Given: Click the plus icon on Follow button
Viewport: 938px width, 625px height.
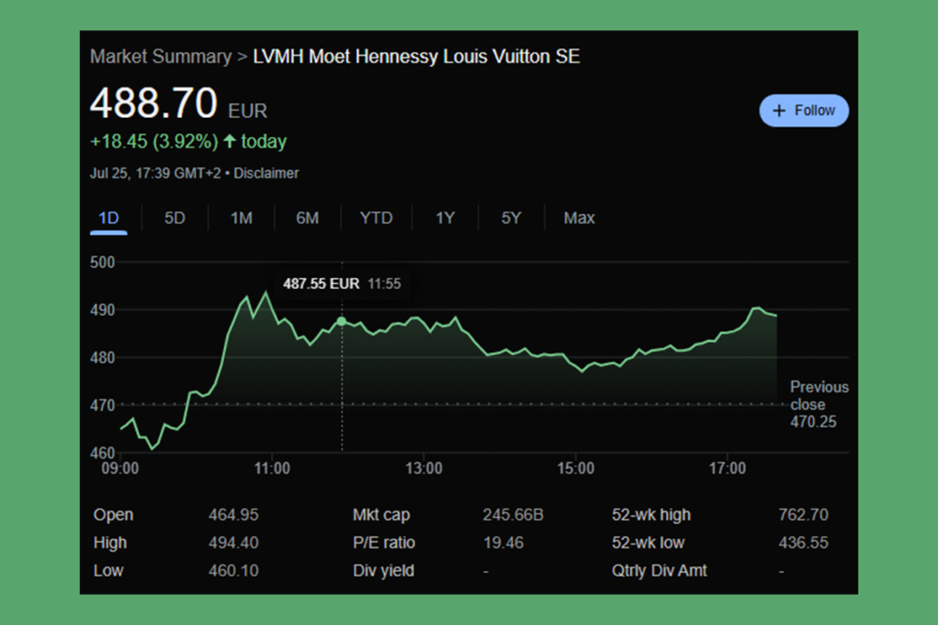Looking at the screenshot, I should (780, 111).
